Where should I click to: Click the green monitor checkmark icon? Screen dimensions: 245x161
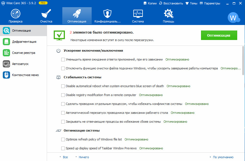coord(59,35)
